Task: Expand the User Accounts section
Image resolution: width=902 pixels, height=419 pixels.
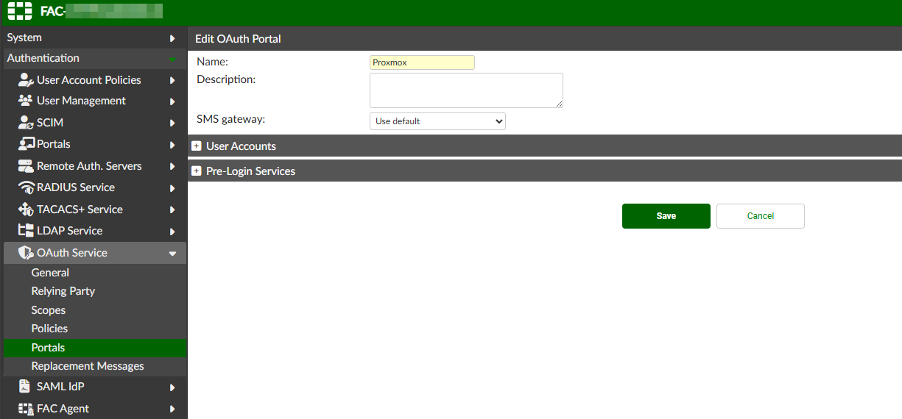Action: point(197,146)
